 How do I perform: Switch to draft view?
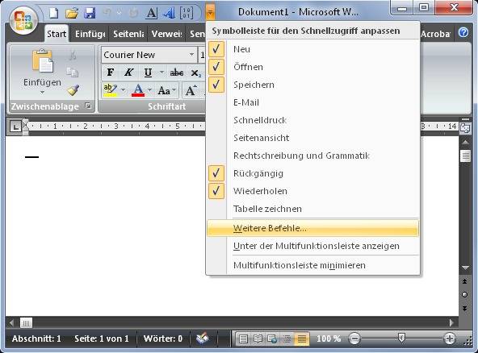[302, 338]
